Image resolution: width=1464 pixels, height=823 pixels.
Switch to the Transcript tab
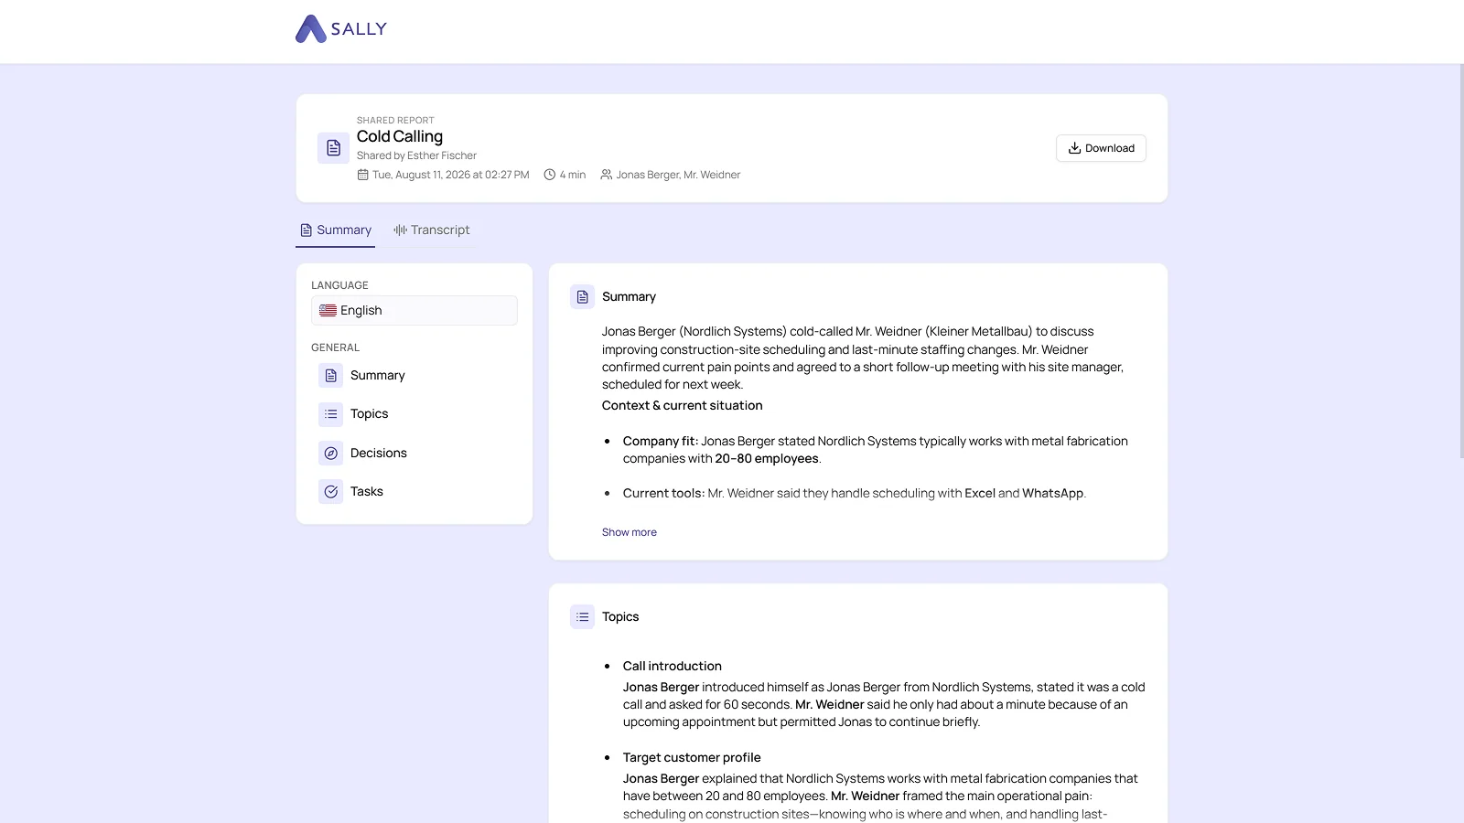coord(432,230)
